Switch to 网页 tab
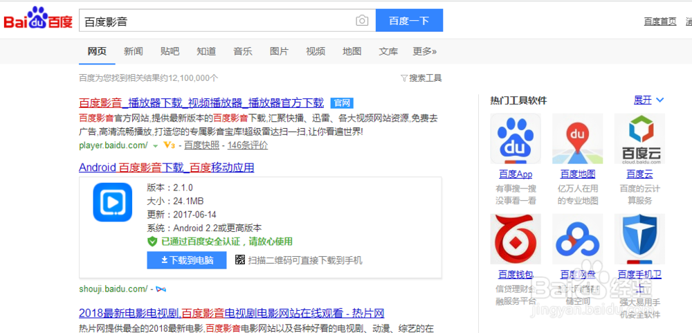Image resolution: width=692 pixels, height=333 pixels. pos(97,51)
